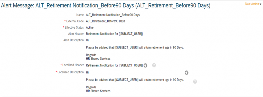Click the Effective Status field label
The image size is (263, 97).
point(73,28)
